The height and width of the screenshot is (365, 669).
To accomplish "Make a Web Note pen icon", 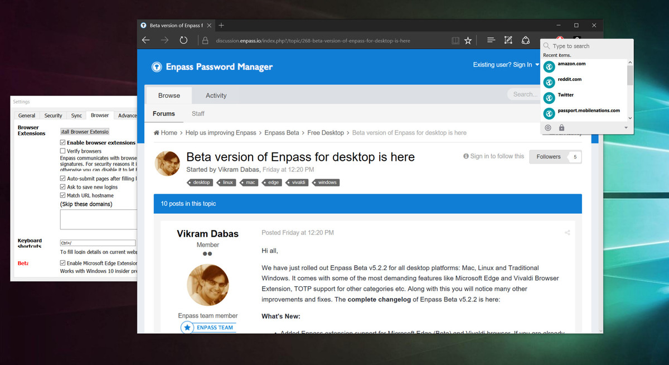I will pos(508,40).
